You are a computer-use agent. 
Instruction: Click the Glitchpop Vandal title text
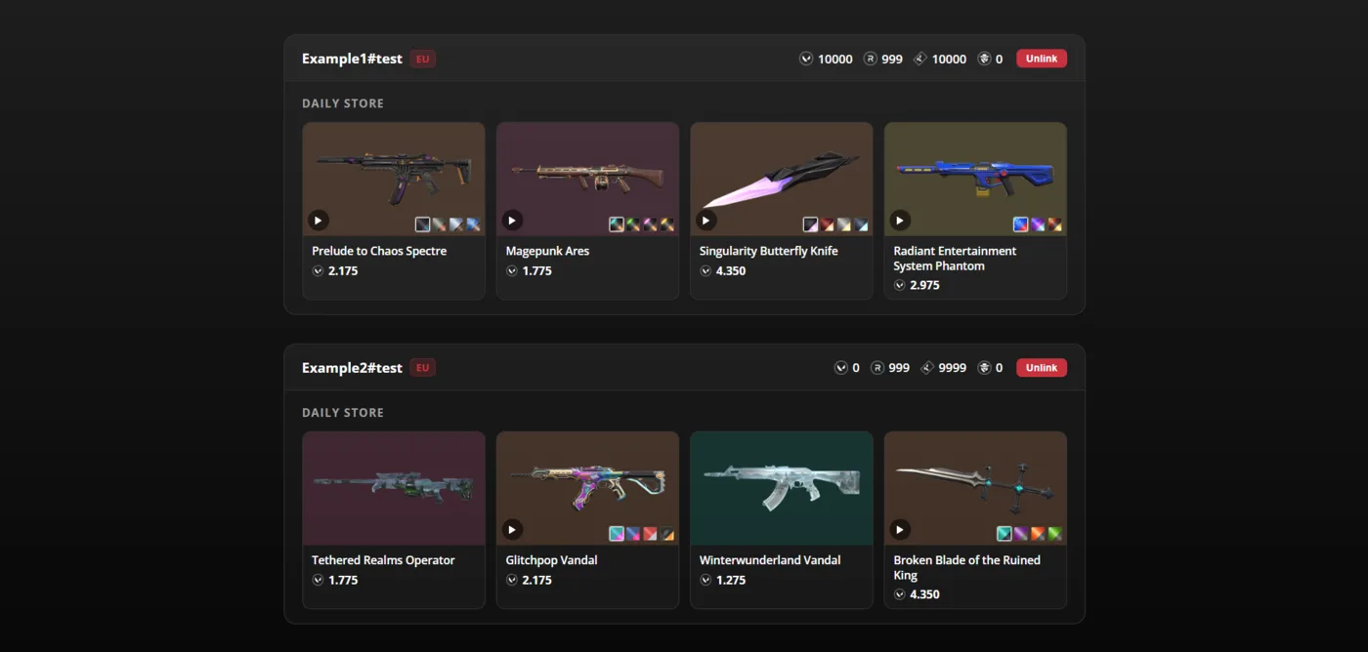pyautogui.click(x=551, y=560)
